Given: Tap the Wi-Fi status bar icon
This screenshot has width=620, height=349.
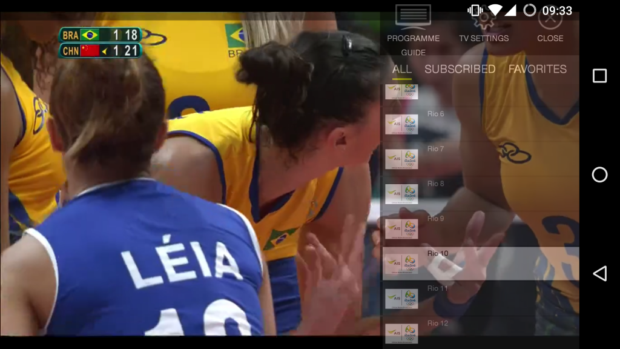Looking at the screenshot, I should coord(495,10).
